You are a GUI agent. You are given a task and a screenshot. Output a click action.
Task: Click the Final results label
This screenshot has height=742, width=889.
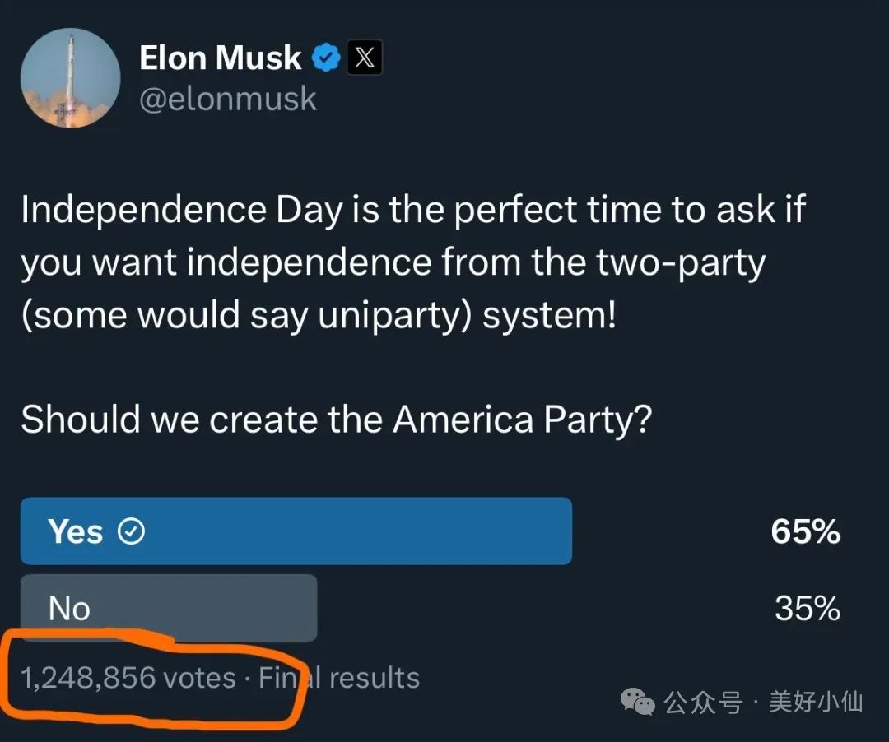pos(339,678)
